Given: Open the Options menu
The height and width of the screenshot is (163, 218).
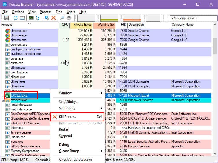Looking at the screenshot, I should point(18,12).
